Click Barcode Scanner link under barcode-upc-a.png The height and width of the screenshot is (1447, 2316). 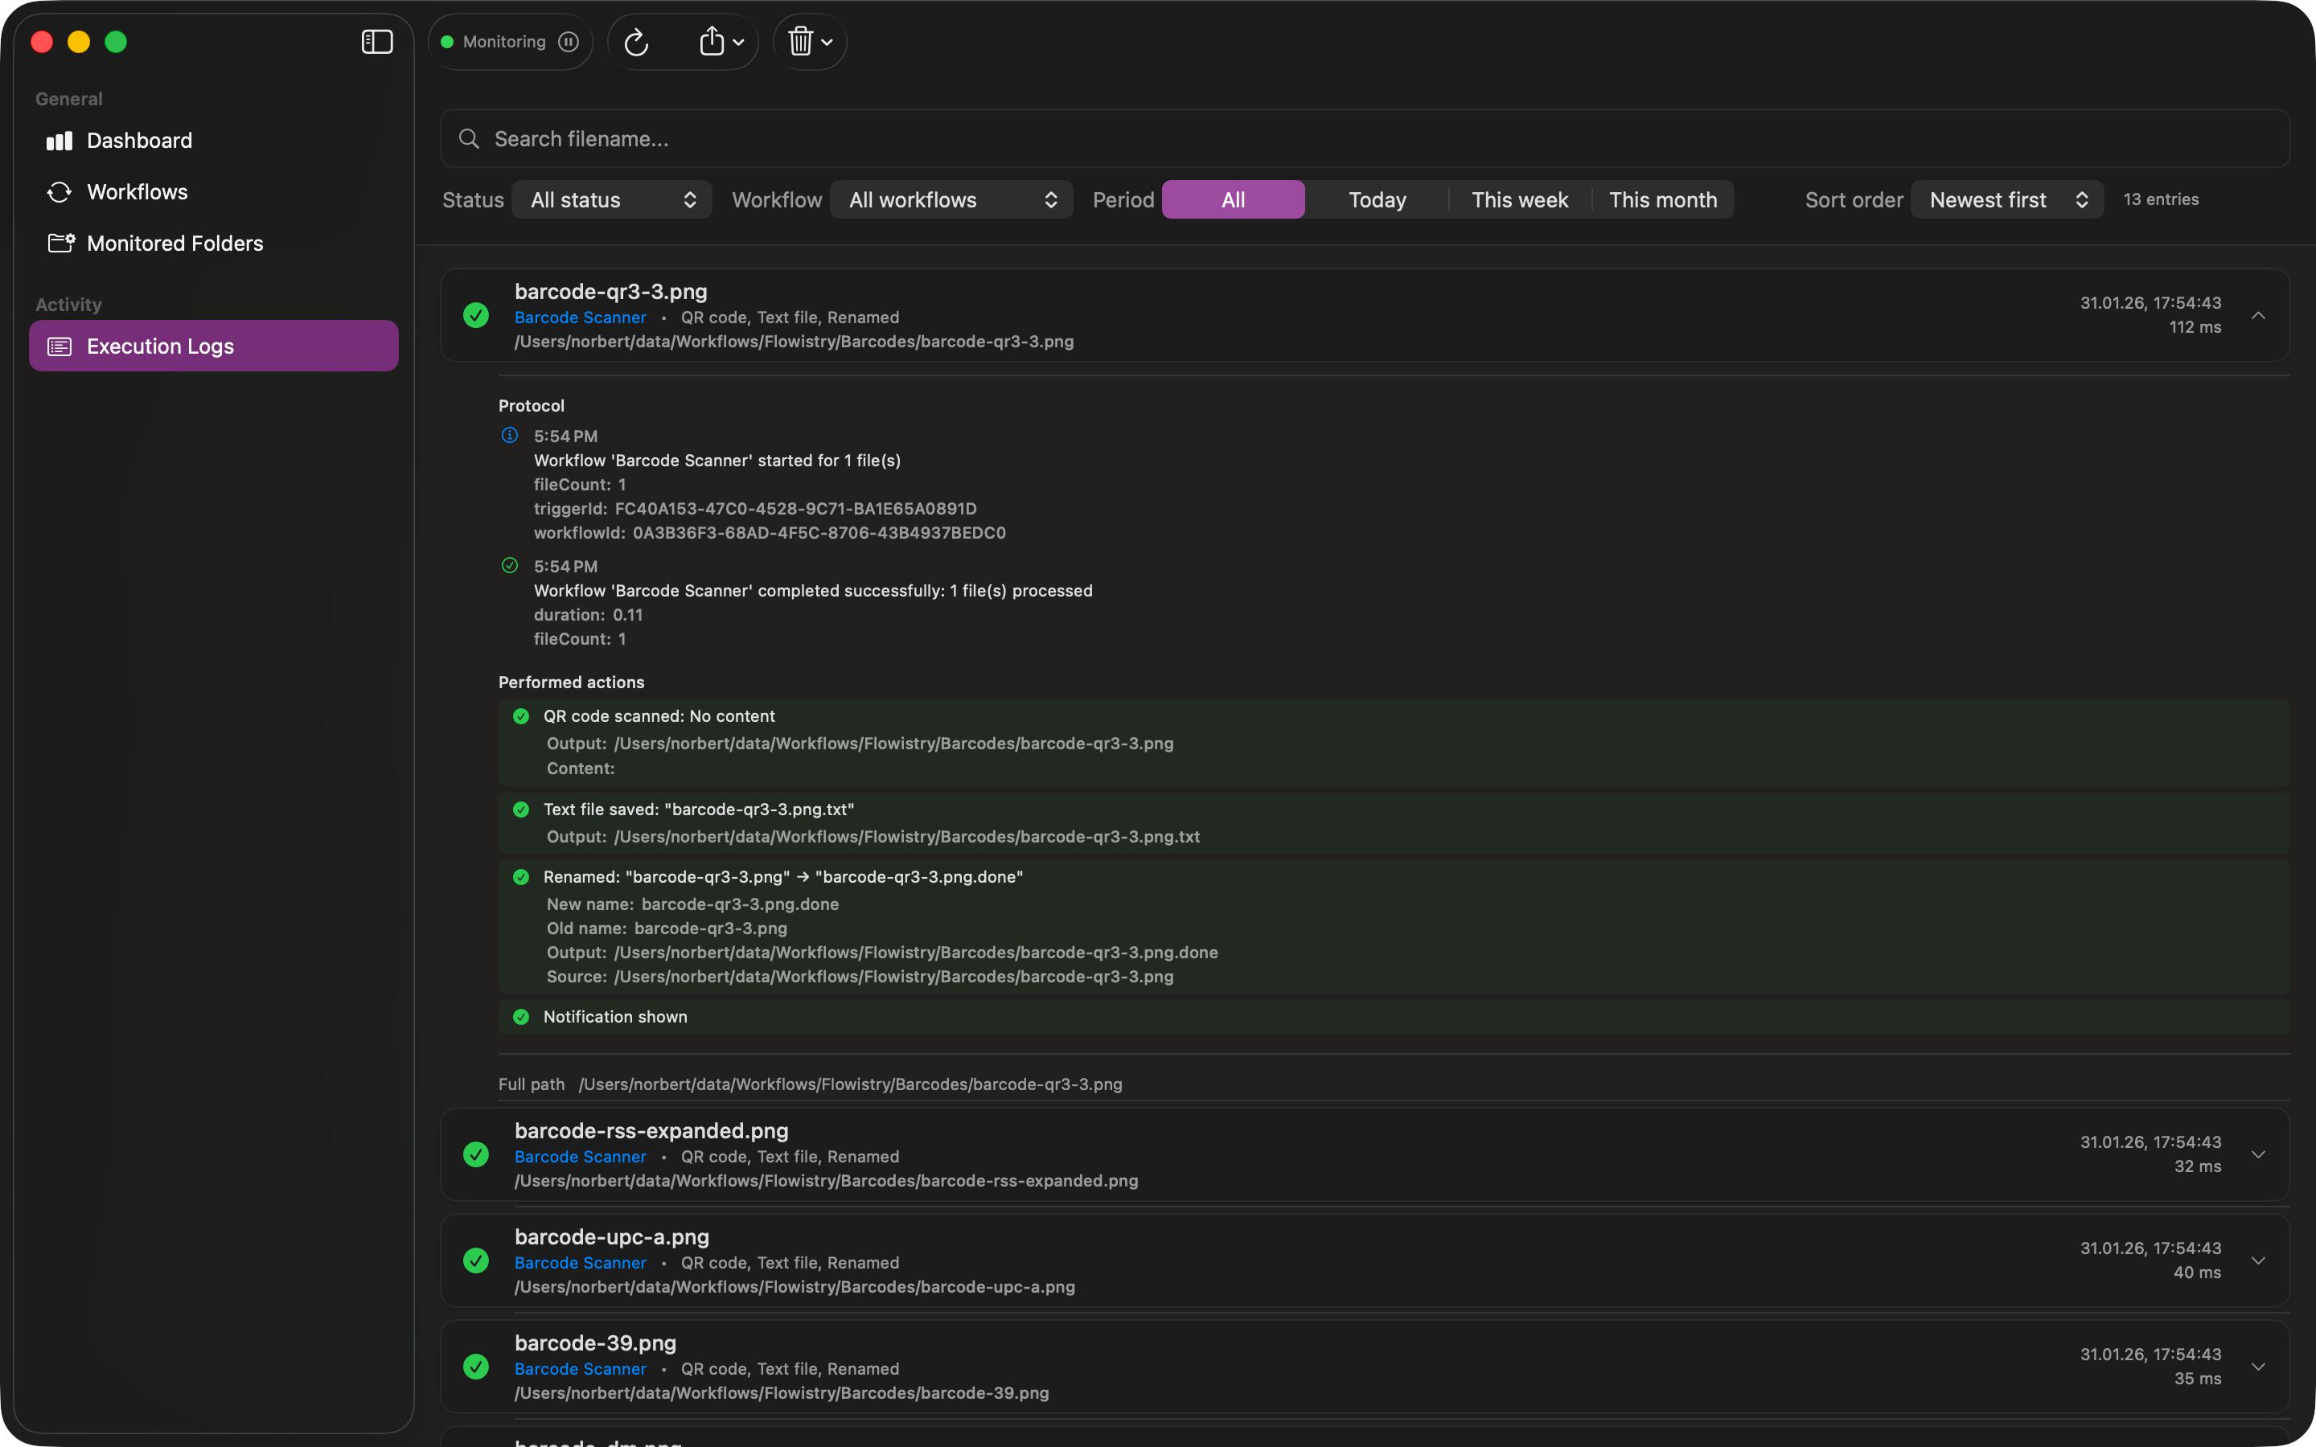click(580, 1263)
